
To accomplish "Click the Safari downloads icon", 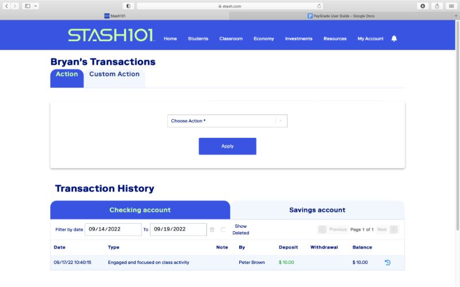I will click(x=423, y=6).
